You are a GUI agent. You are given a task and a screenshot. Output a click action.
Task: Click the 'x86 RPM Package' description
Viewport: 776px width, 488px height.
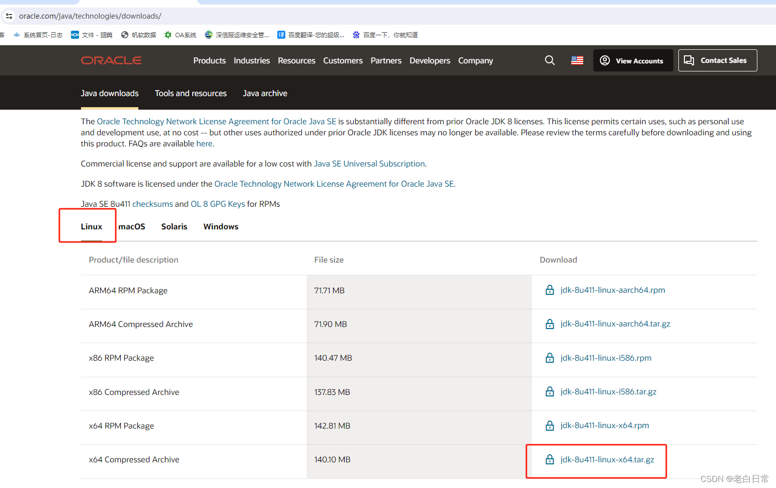pyautogui.click(x=121, y=358)
